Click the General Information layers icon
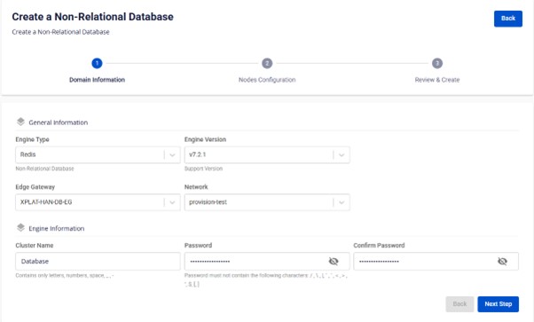The width and height of the screenshot is (534, 322). point(20,122)
